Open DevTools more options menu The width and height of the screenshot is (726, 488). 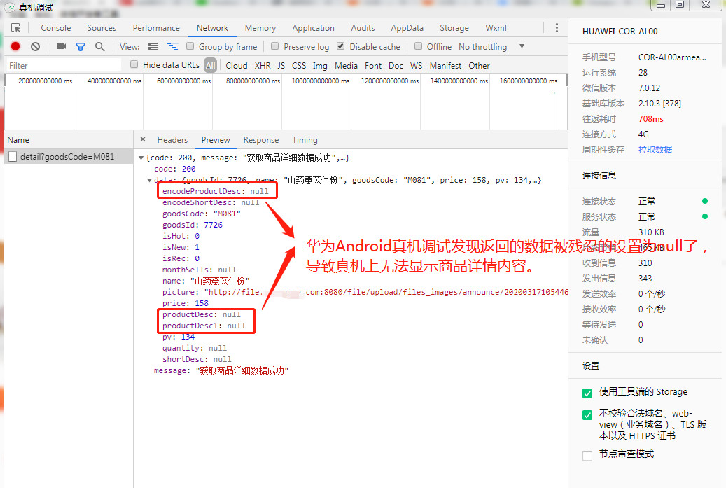(x=557, y=28)
